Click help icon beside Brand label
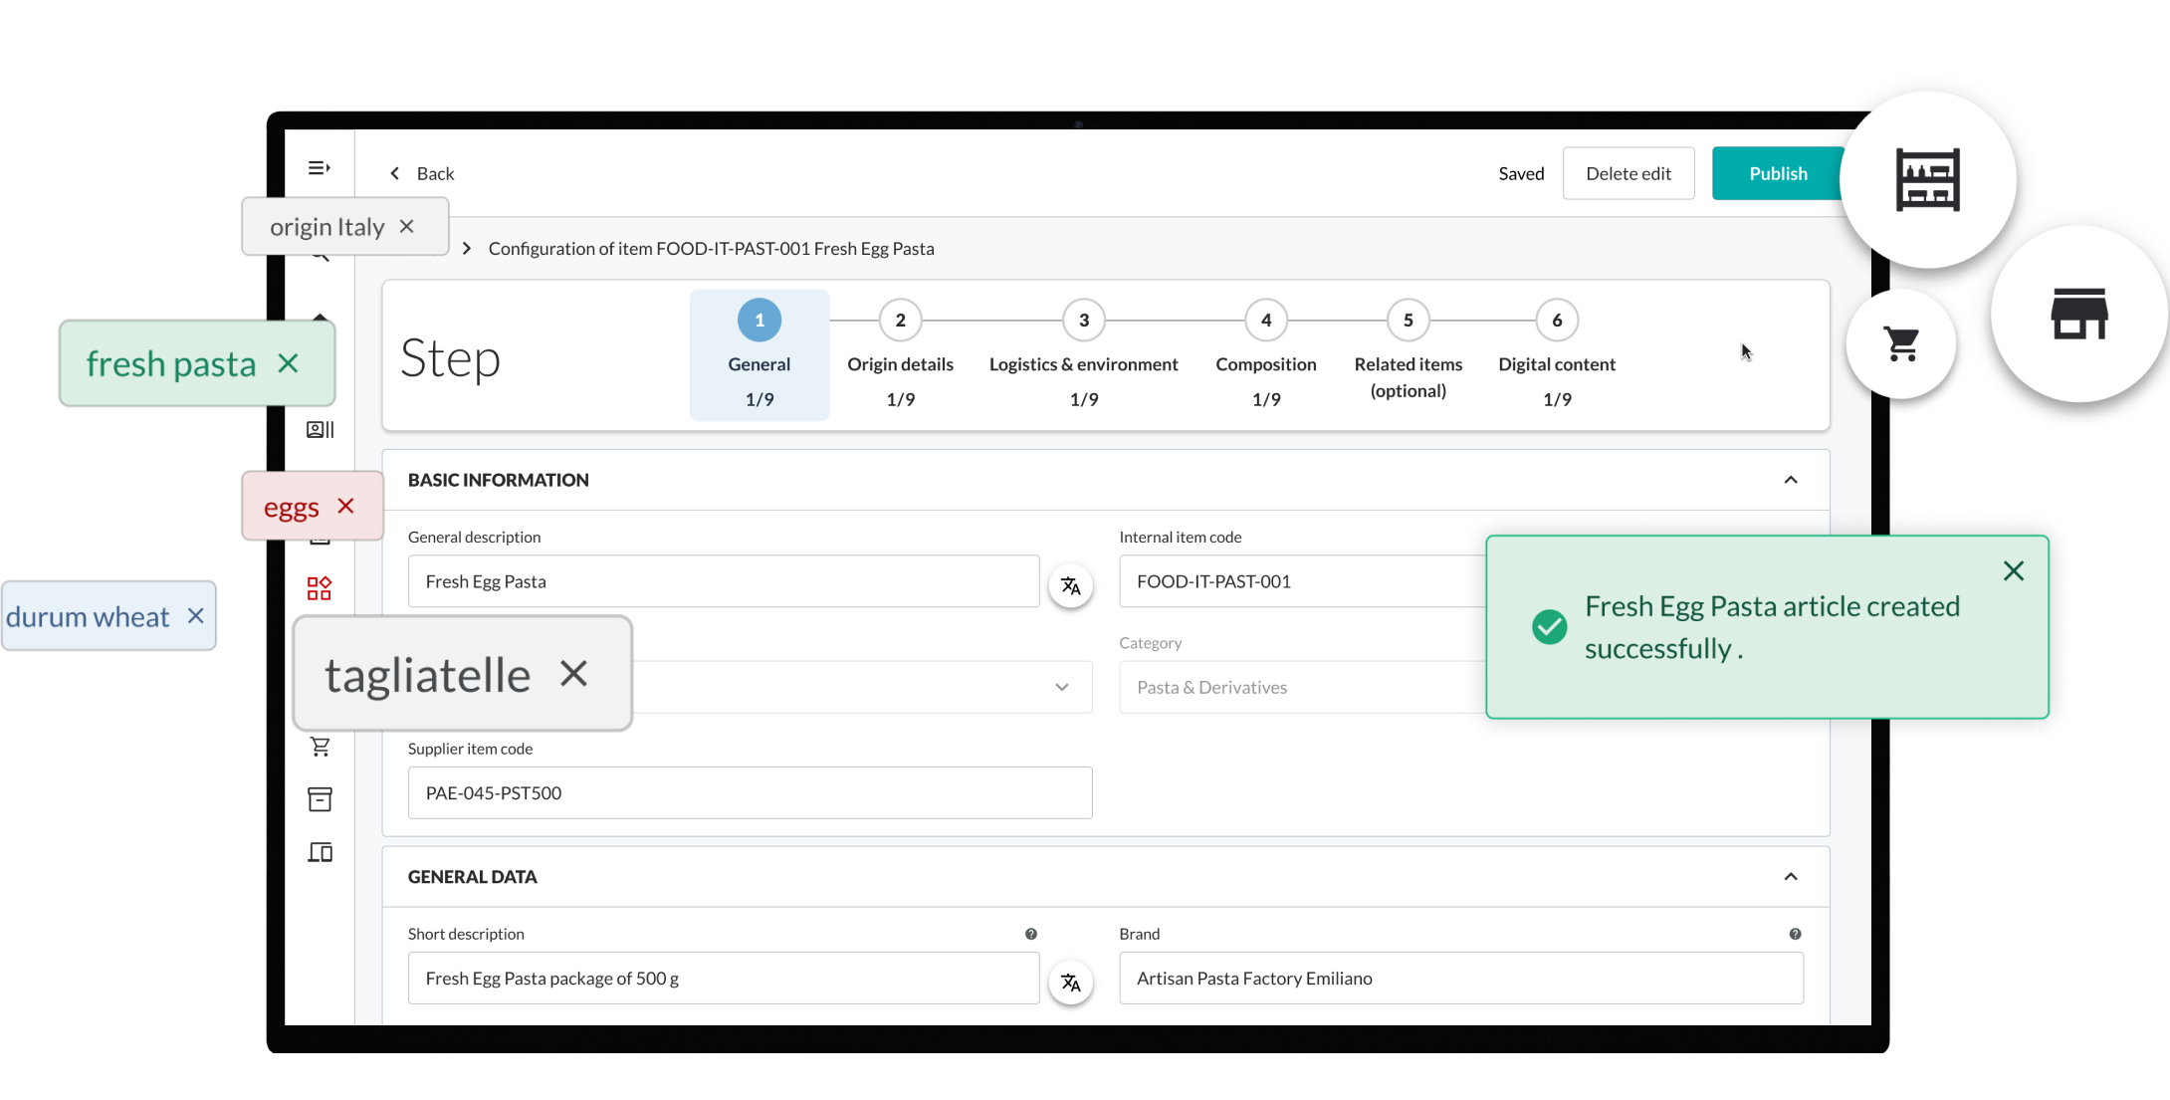This screenshot has height=1100, width=2170. pyautogui.click(x=1794, y=934)
